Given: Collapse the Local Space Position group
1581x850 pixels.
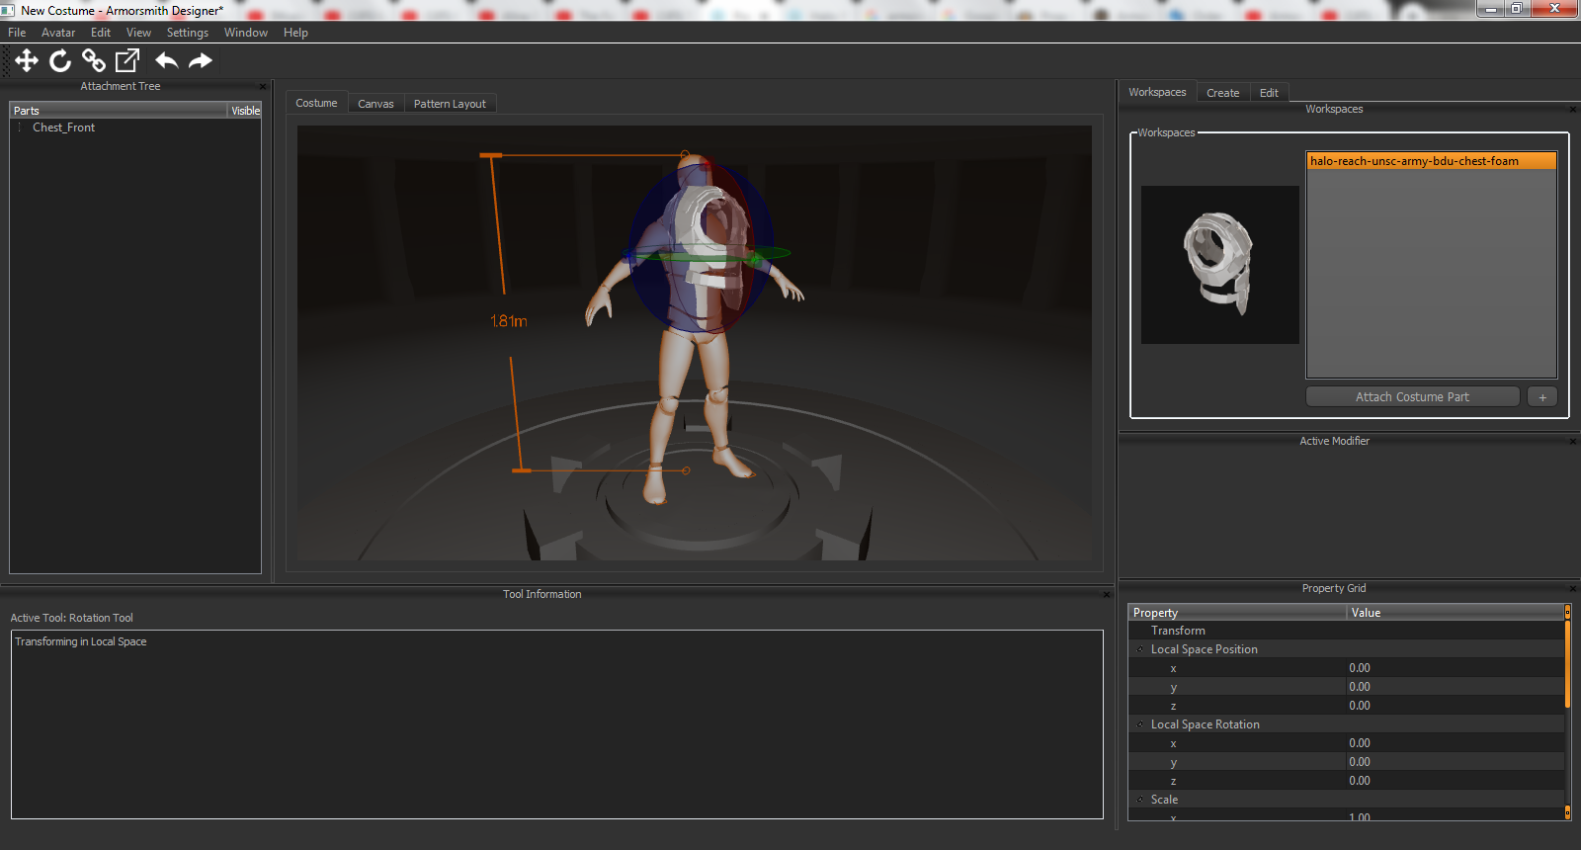Looking at the screenshot, I should tap(1140, 649).
